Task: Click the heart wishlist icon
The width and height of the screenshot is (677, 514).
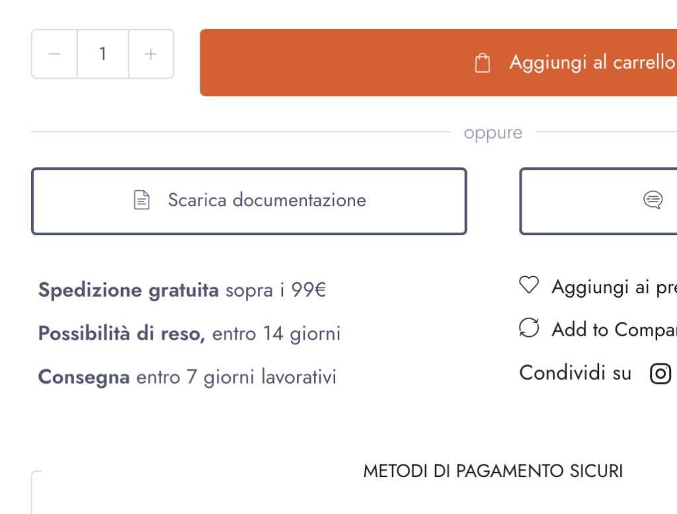Action: click(529, 286)
